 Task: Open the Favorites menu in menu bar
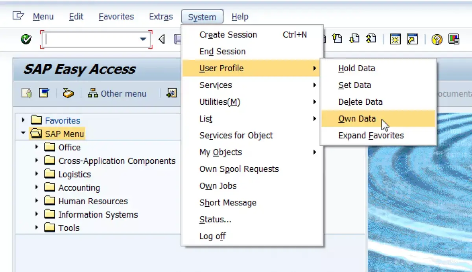[x=116, y=17]
